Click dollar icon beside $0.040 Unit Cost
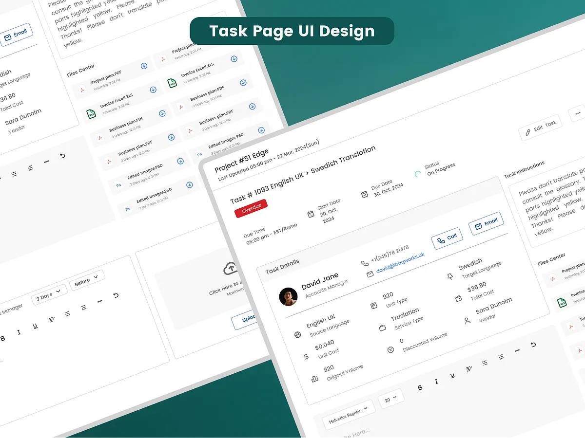Viewport: 585px width, 438px height. point(306,357)
